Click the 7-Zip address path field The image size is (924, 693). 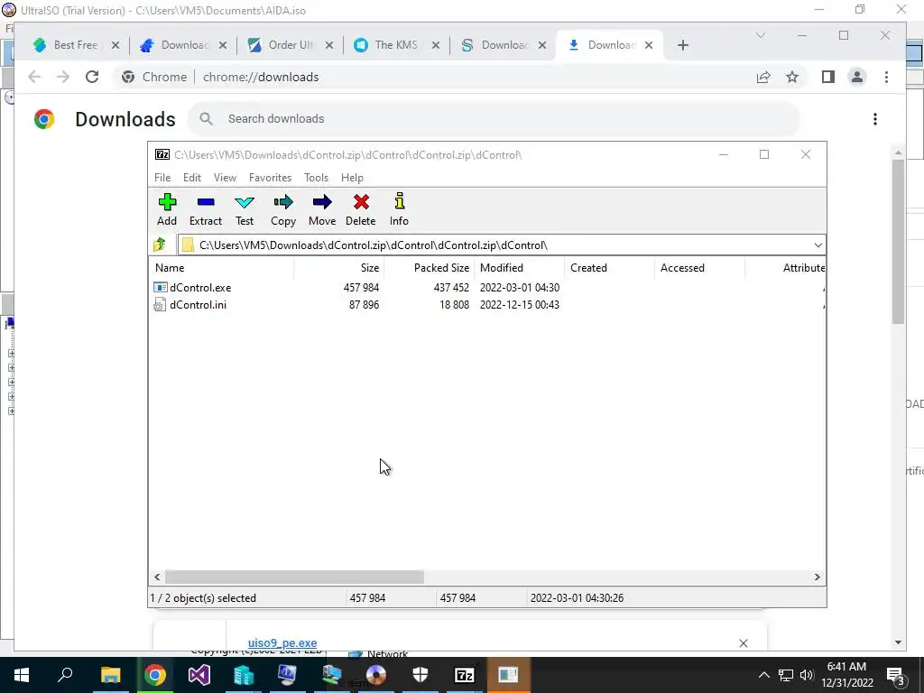pos(495,245)
